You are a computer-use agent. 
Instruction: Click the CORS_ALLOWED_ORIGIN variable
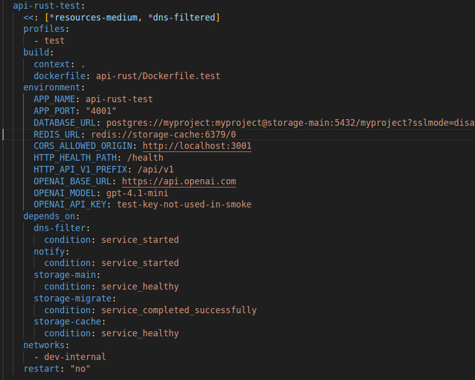(83, 146)
